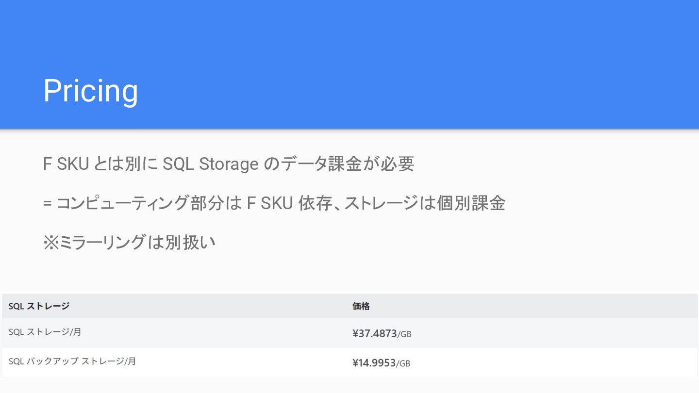Click the "ミラーリングは別扱い" note text

click(137, 242)
